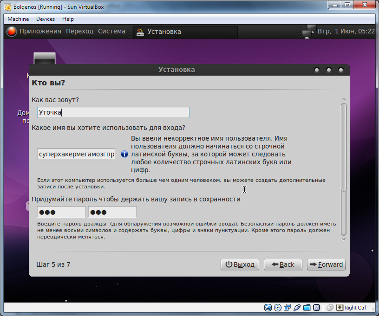Screen dimensions: 379x316
Task: Click the network monitors icon in guest panel
Action: tap(308, 32)
